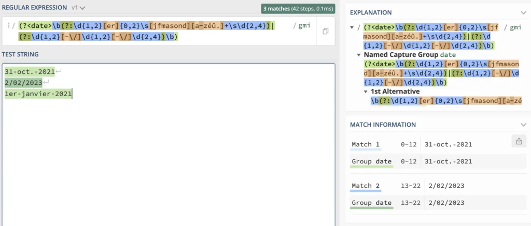531x226 pixels.
Task: Open the v1 version dropdown
Action: (x=78, y=7)
